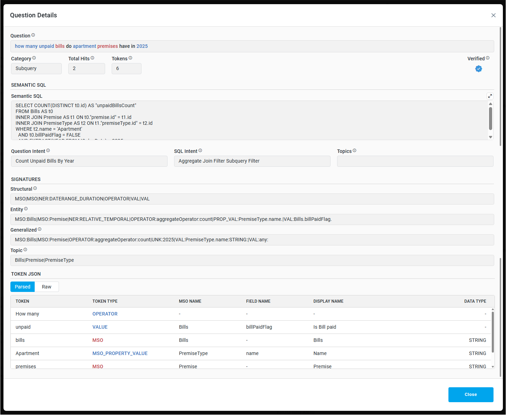The height and width of the screenshot is (415, 506).
Task: Click the VALUE token type in unpaid row
Action: point(100,327)
